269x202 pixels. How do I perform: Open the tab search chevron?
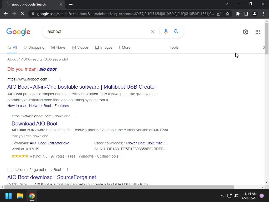227,4
